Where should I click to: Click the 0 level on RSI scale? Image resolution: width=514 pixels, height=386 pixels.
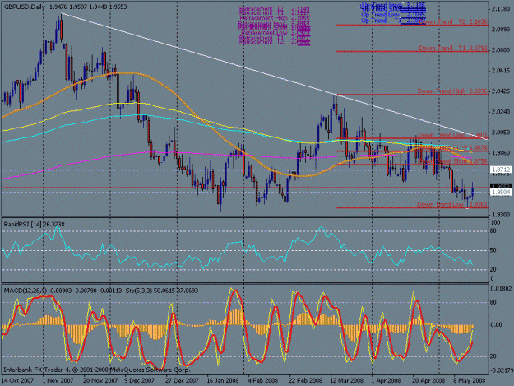tap(492, 278)
